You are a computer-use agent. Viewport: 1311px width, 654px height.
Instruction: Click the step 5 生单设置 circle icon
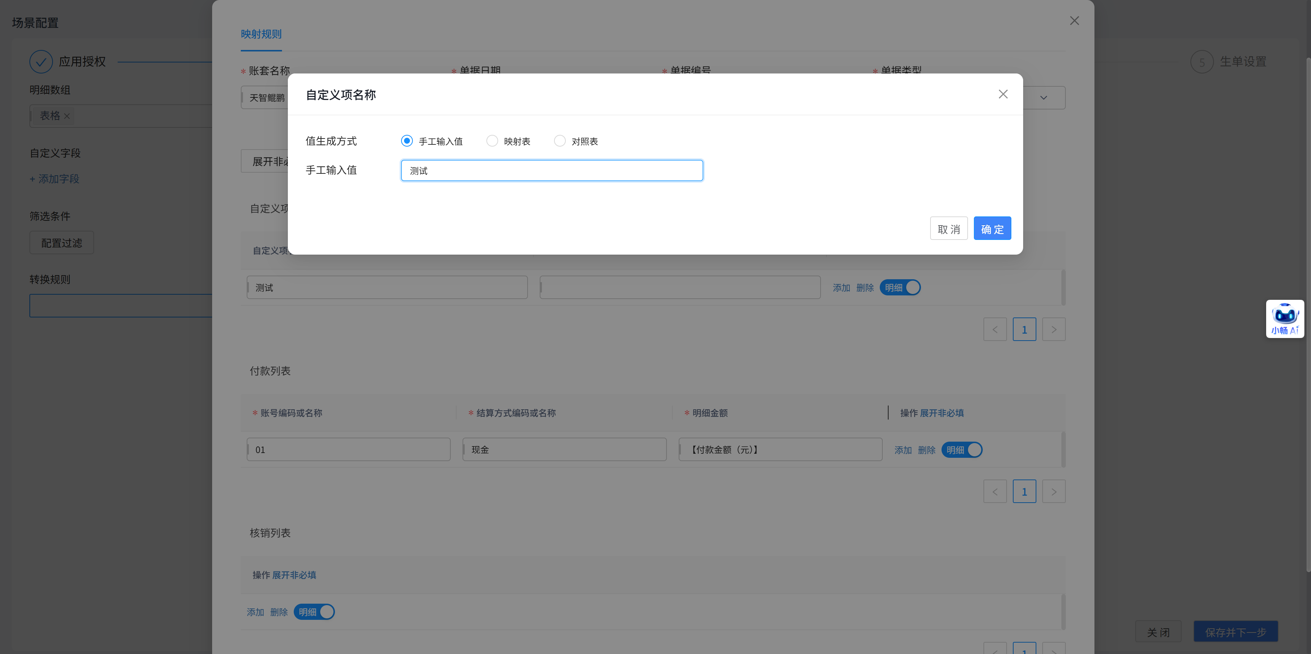pyautogui.click(x=1201, y=62)
